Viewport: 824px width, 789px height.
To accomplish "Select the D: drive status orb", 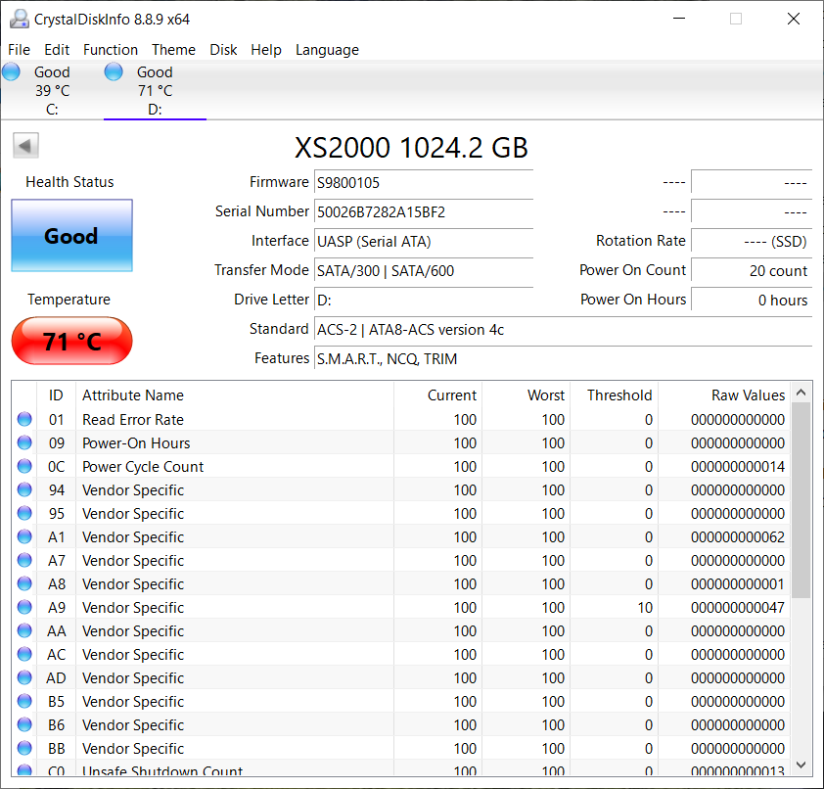I will 114,71.
